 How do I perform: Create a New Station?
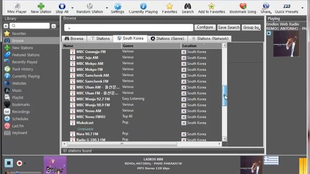tap(41, 8)
